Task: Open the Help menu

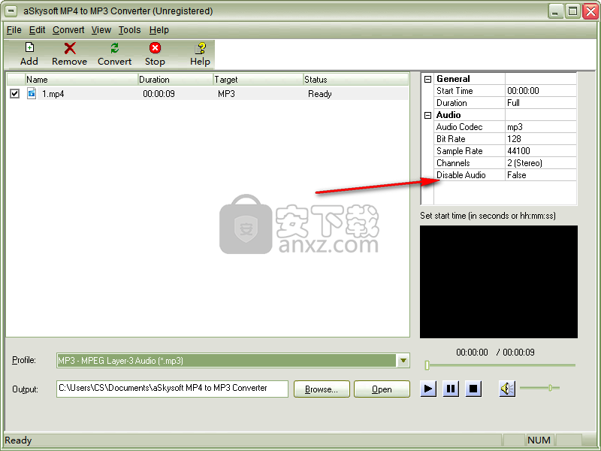Action: click(159, 30)
